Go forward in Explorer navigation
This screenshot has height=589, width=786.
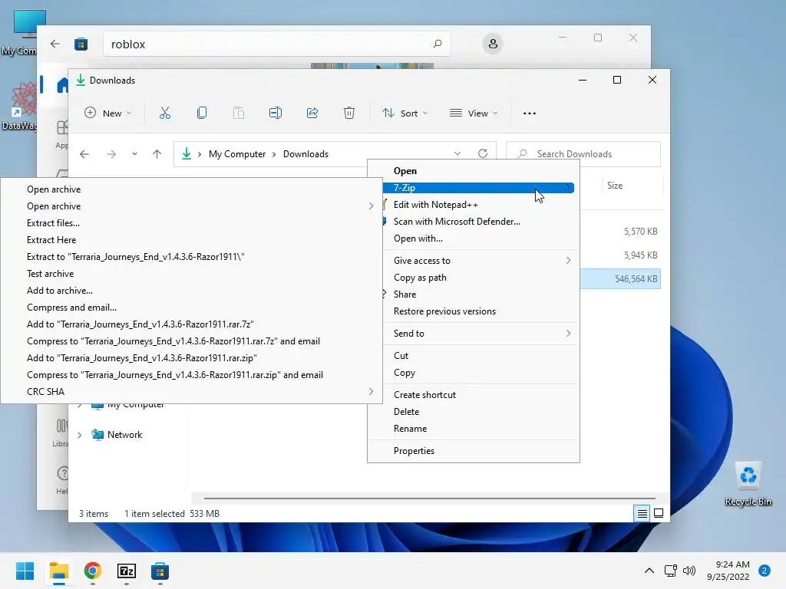pyautogui.click(x=111, y=154)
